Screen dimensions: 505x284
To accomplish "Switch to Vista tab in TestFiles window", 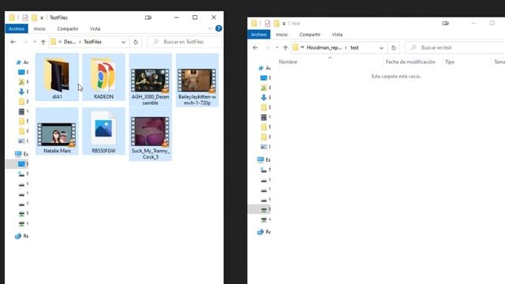I will click(95, 28).
